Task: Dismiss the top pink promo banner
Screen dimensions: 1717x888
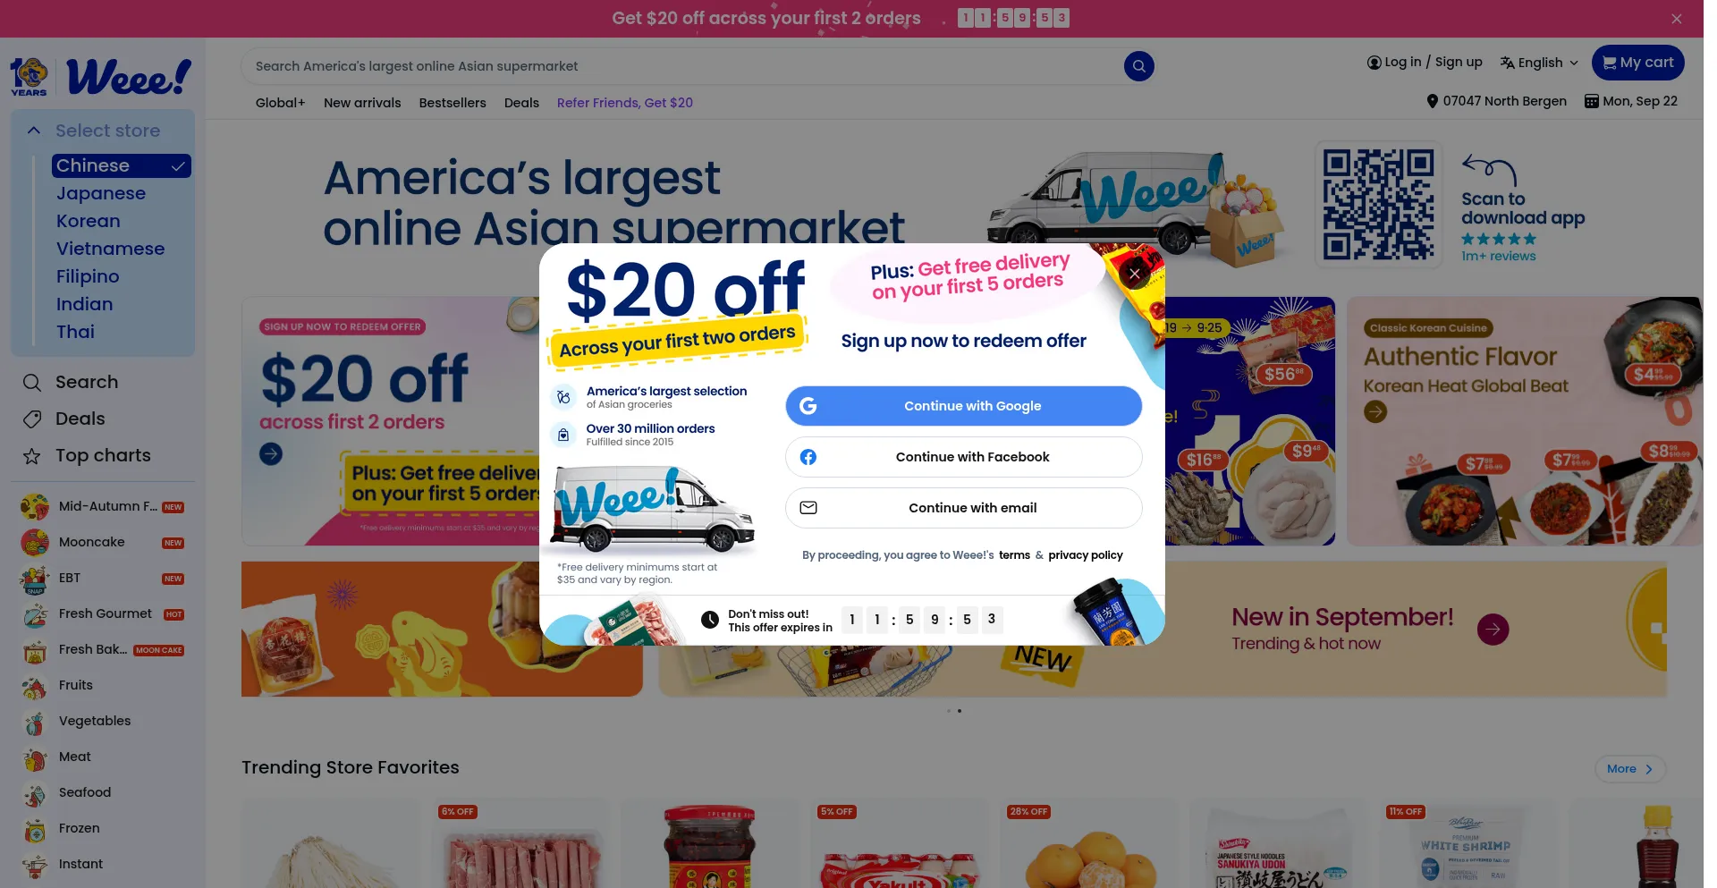Action: pos(1676,19)
